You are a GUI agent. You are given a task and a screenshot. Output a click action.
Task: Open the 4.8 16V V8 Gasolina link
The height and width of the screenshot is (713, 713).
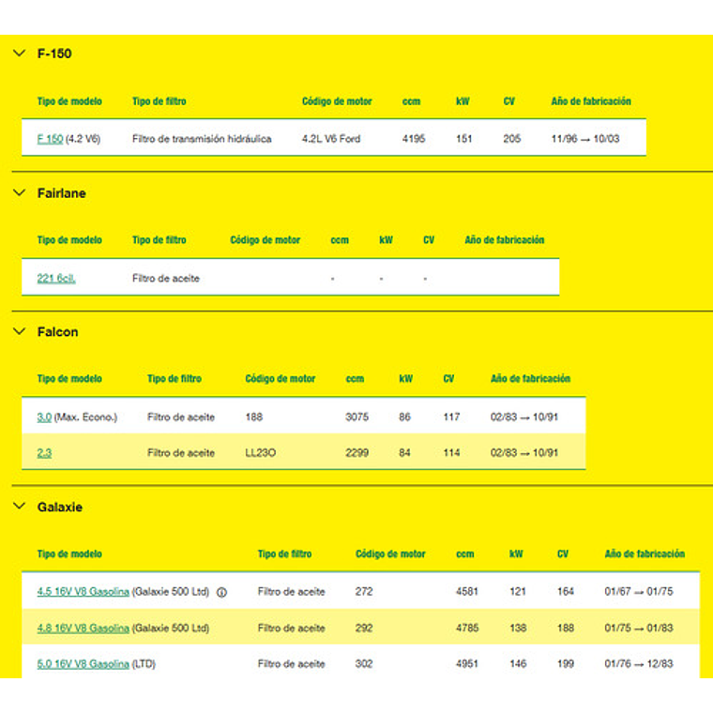[x=83, y=629]
